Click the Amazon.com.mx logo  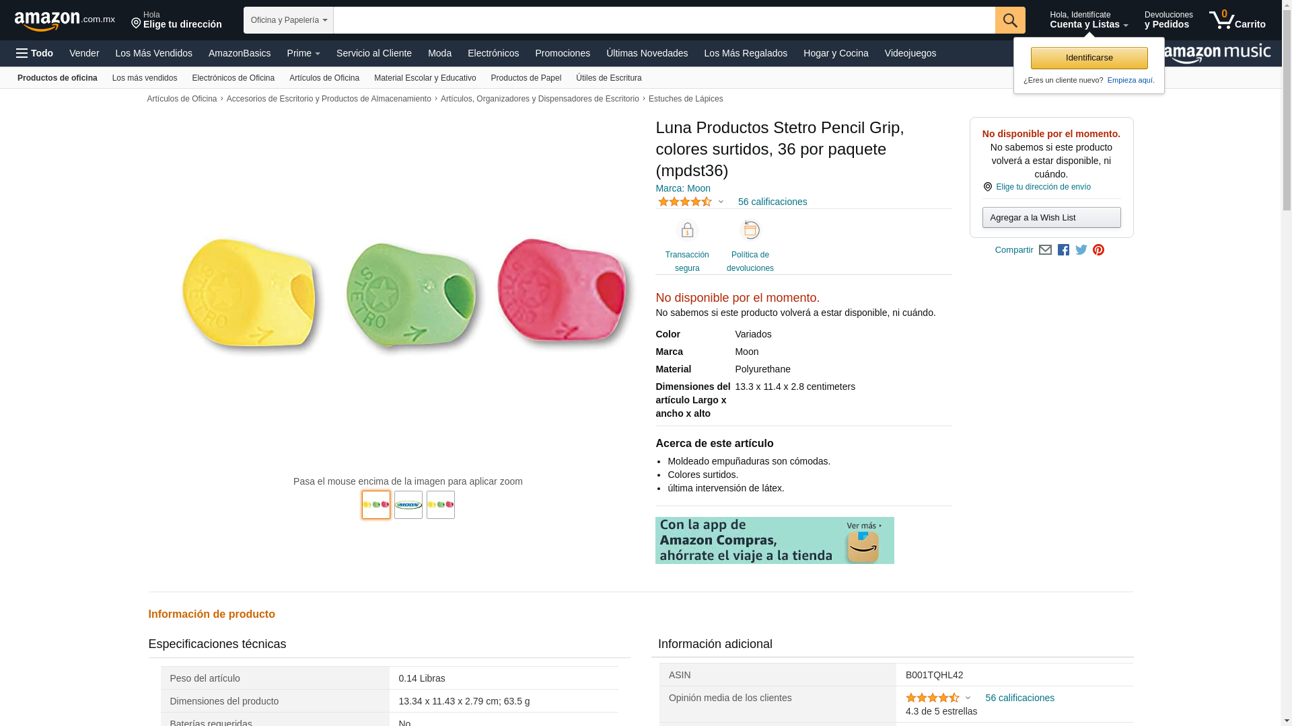pyautogui.click(x=65, y=20)
